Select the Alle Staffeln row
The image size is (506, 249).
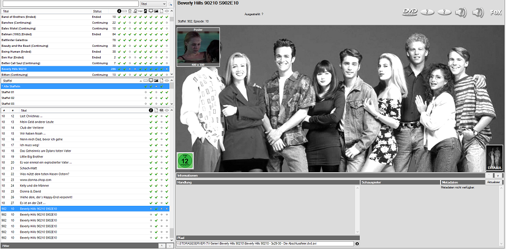[x=85, y=86]
